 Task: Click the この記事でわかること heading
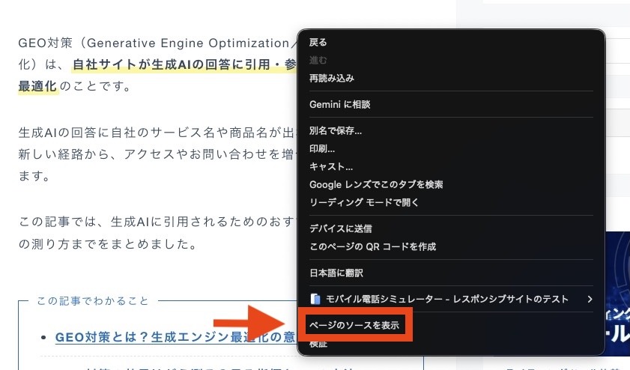93,301
